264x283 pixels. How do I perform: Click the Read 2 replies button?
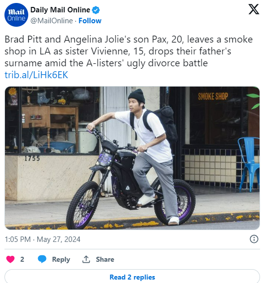[132, 277]
